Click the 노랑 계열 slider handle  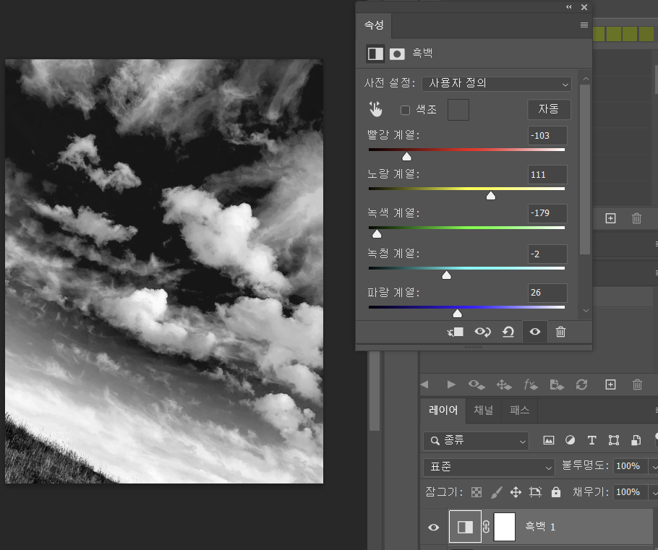click(x=491, y=195)
